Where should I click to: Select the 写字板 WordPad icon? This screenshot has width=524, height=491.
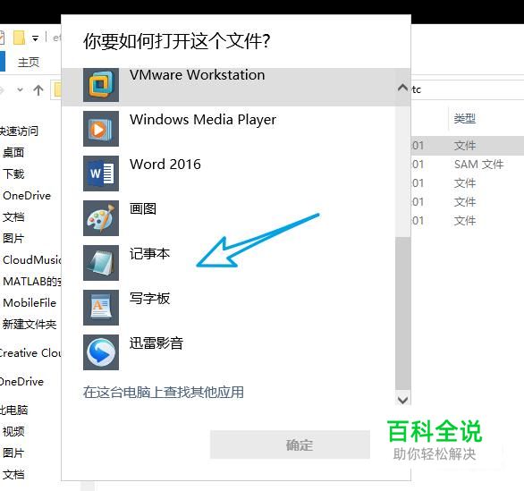click(x=101, y=308)
